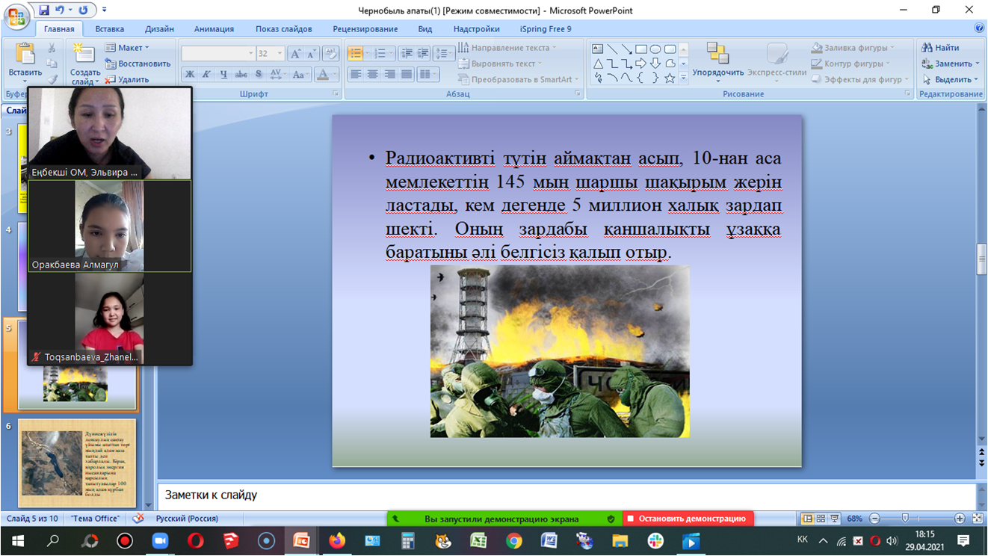Switch to the Вставка ribbon tab
This screenshot has width=988, height=556.
(x=110, y=29)
